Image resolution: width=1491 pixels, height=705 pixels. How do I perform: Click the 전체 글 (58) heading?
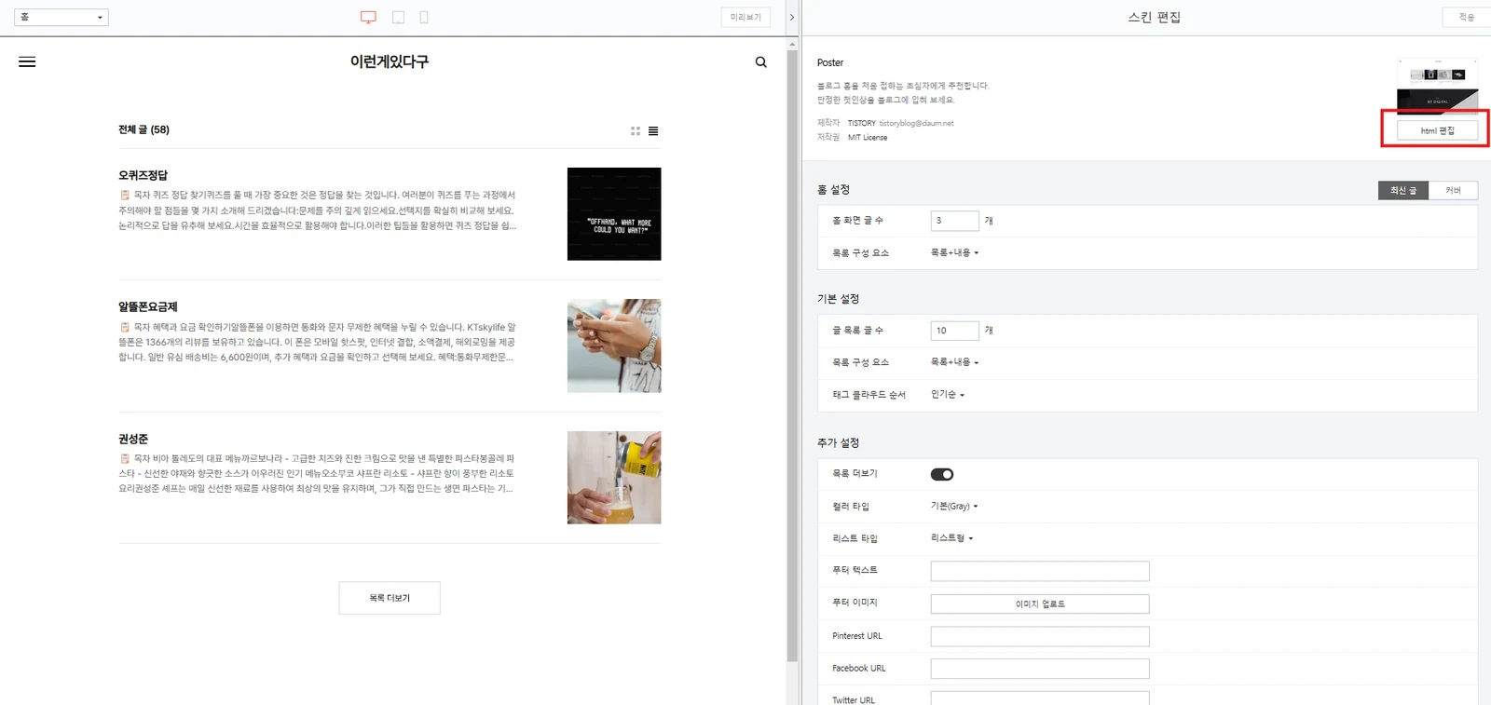click(x=144, y=129)
